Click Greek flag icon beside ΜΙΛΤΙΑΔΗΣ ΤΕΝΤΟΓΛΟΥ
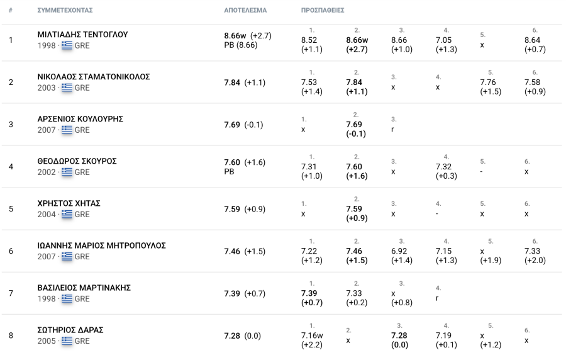Image resolution: width=566 pixels, height=355 pixels. pos(67,45)
